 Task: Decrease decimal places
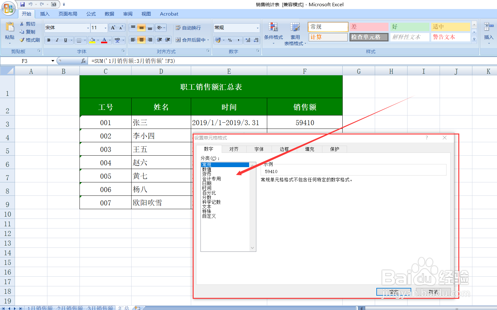click(x=256, y=40)
